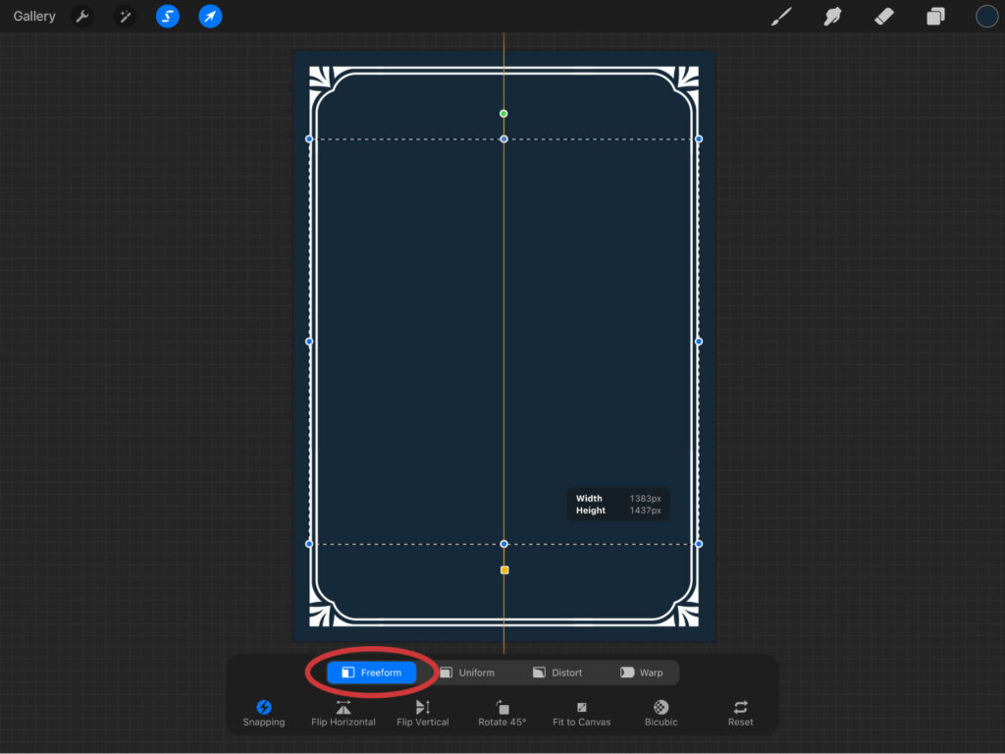The width and height of the screenshot is (1005, 754).
Task: Reset the transform
Action: click(740, 713)
